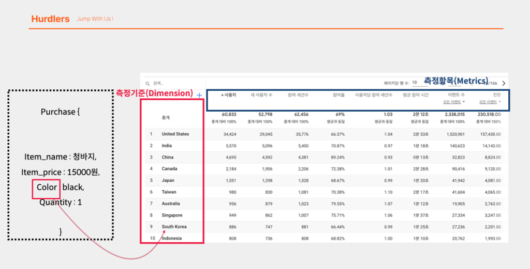Go to next page with right chevron
530x269 pixels.
tap(504, 83)
